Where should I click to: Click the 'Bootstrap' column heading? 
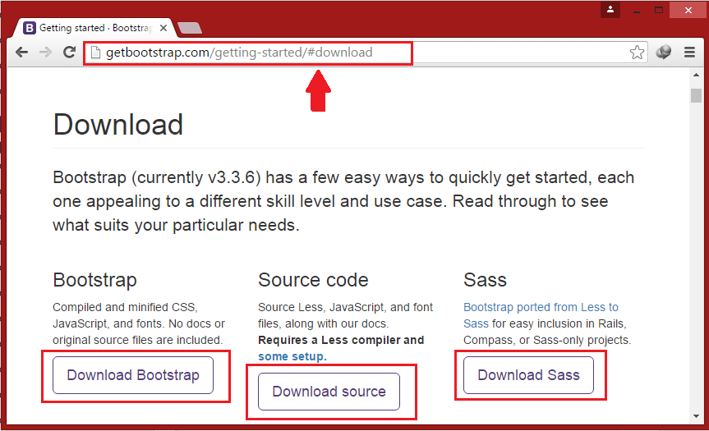94,280
